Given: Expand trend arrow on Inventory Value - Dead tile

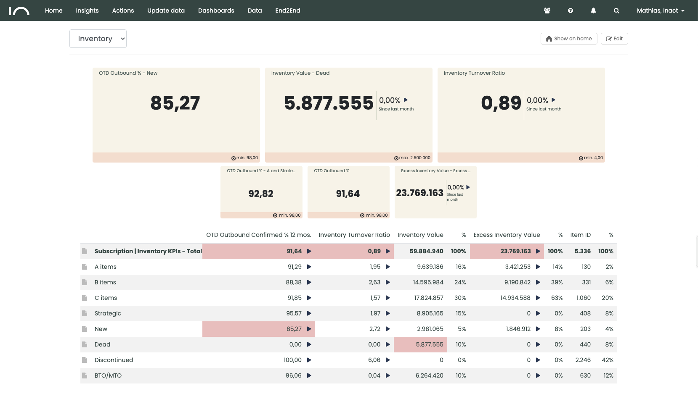Looking at the screenshot, I should coord(406,100).
